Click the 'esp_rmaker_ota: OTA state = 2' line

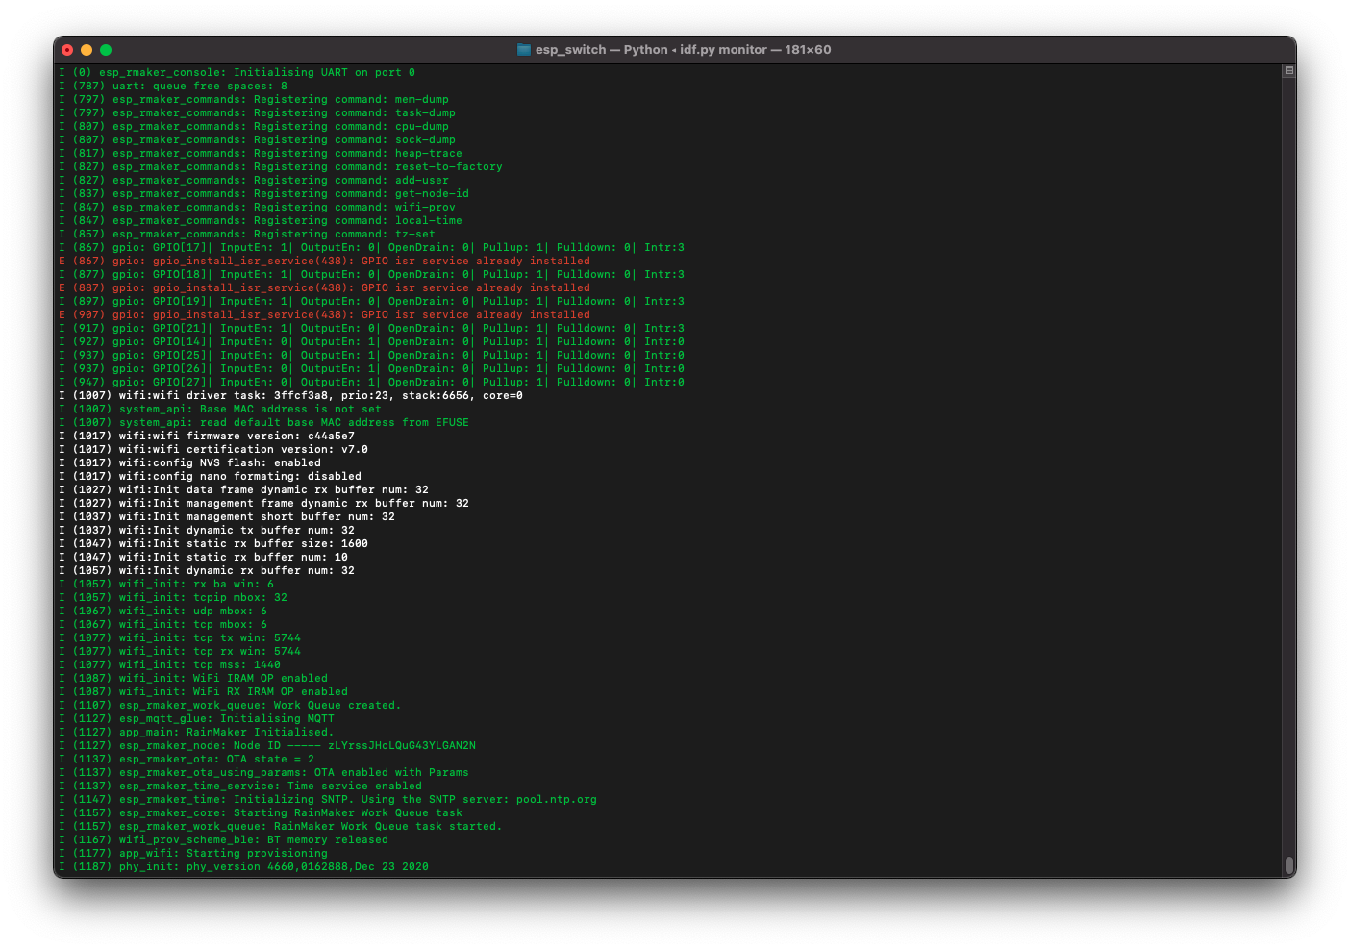tap(187, 759)
